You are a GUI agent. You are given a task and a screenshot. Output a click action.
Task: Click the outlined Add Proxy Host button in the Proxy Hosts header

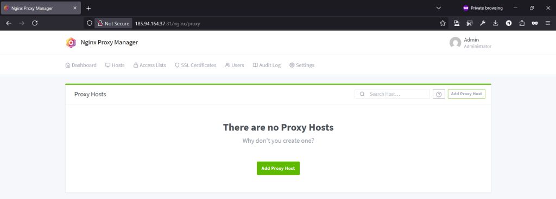point(466,94)
